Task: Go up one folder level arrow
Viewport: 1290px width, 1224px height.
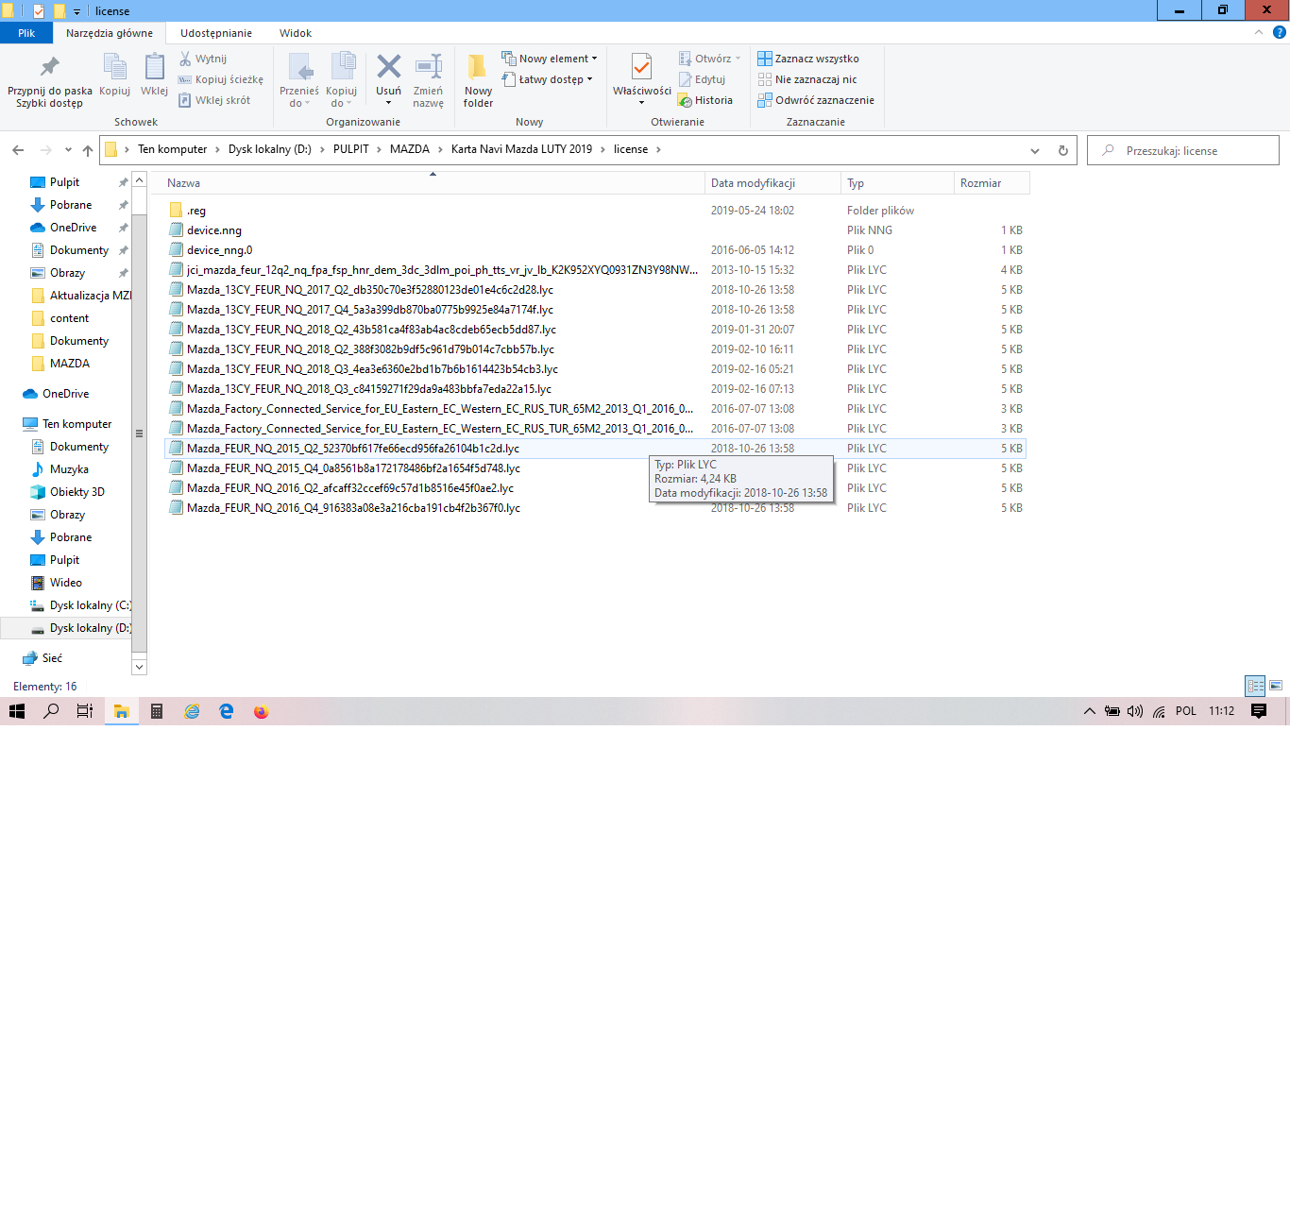Action: coord(88,150)
